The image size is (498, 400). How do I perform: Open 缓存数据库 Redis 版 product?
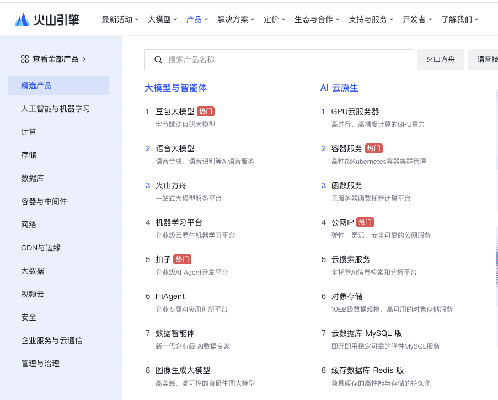click(367, 370)
